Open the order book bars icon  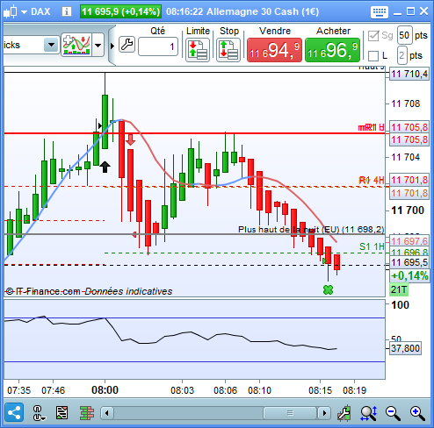tap(87, 413)
